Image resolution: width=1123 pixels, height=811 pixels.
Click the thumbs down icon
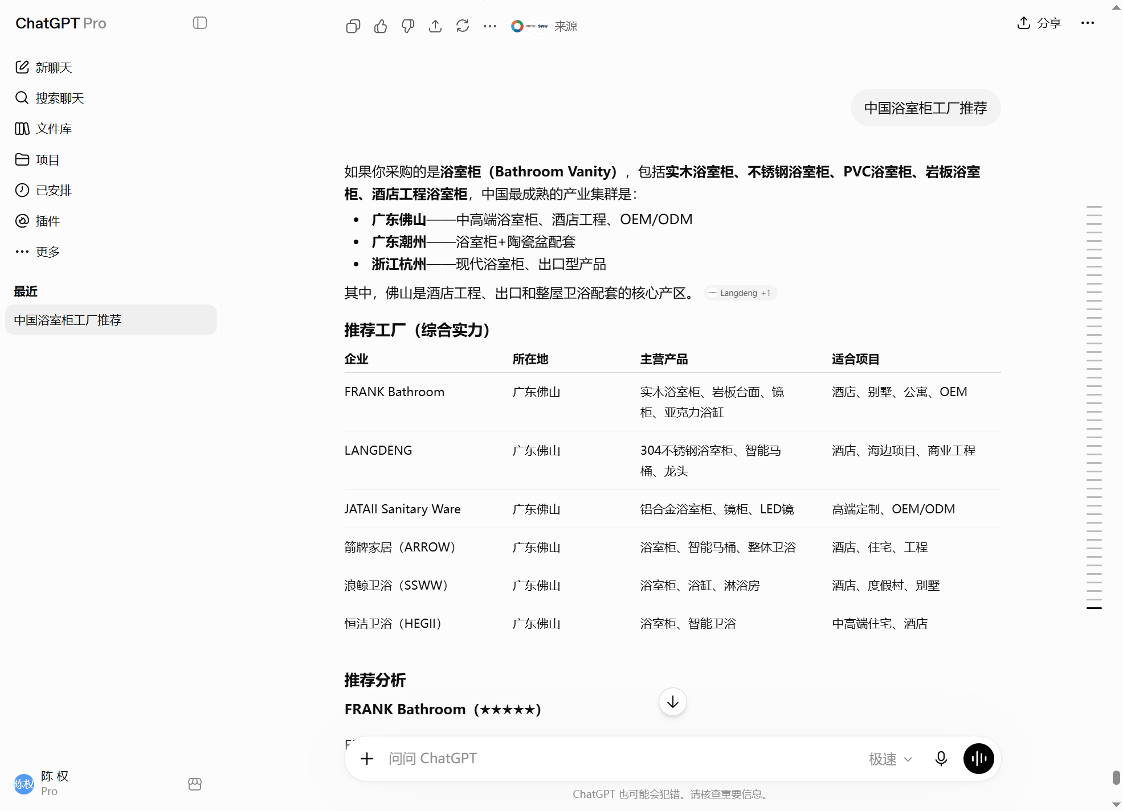(408, 26)
